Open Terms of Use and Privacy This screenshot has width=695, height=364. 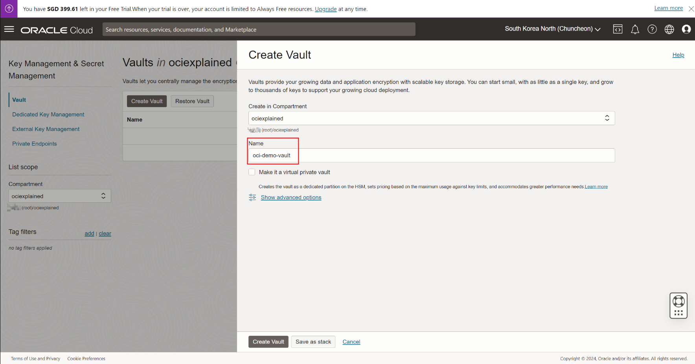point(35,359)
